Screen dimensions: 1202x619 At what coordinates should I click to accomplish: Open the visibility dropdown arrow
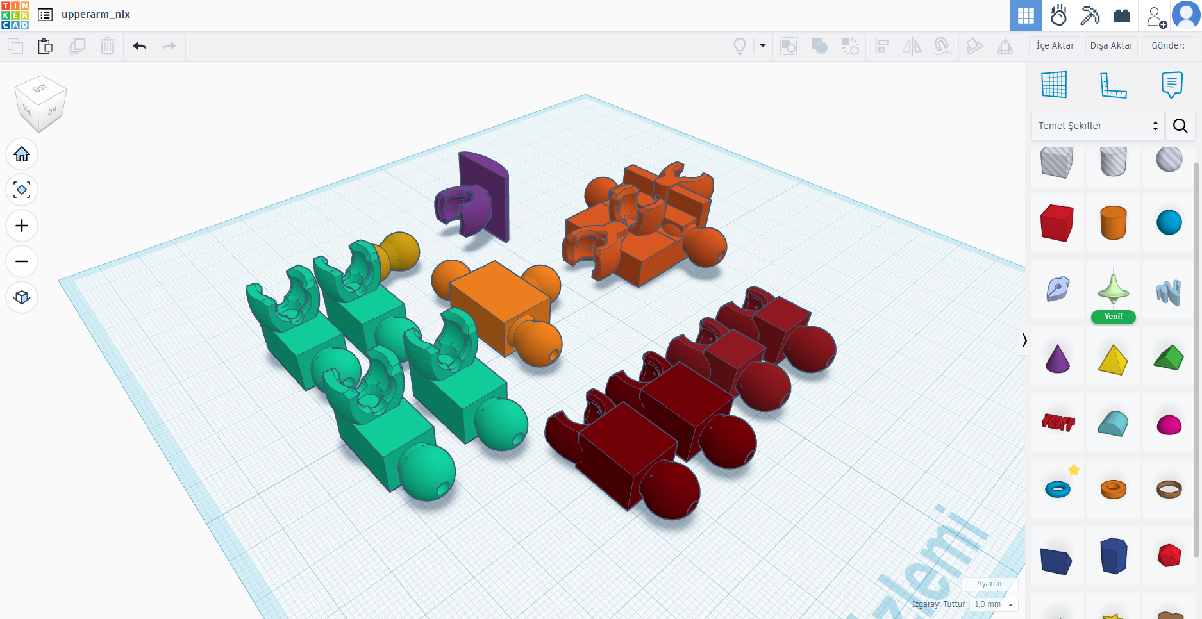click(x=763, y=46)
